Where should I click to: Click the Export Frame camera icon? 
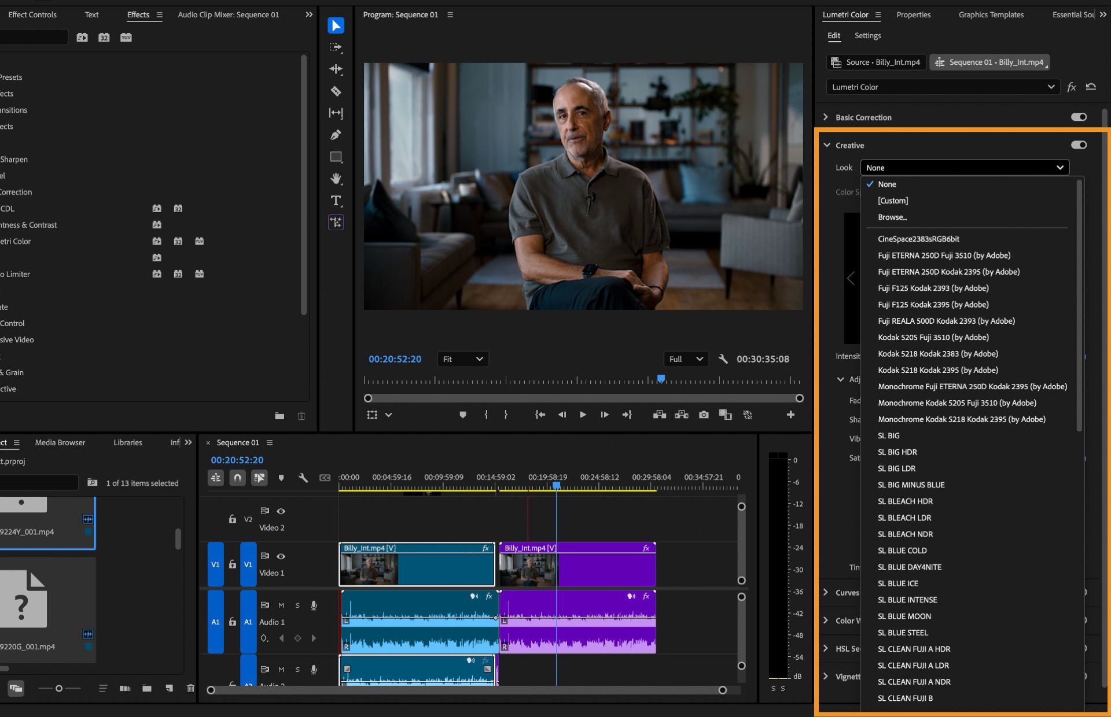coord(704,415)
